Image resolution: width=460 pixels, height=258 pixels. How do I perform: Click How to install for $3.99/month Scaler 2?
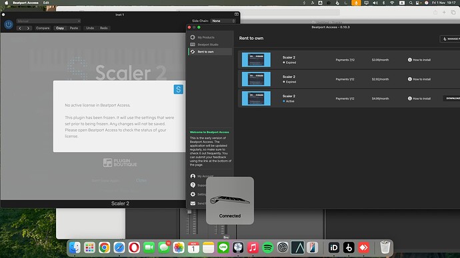419,60
